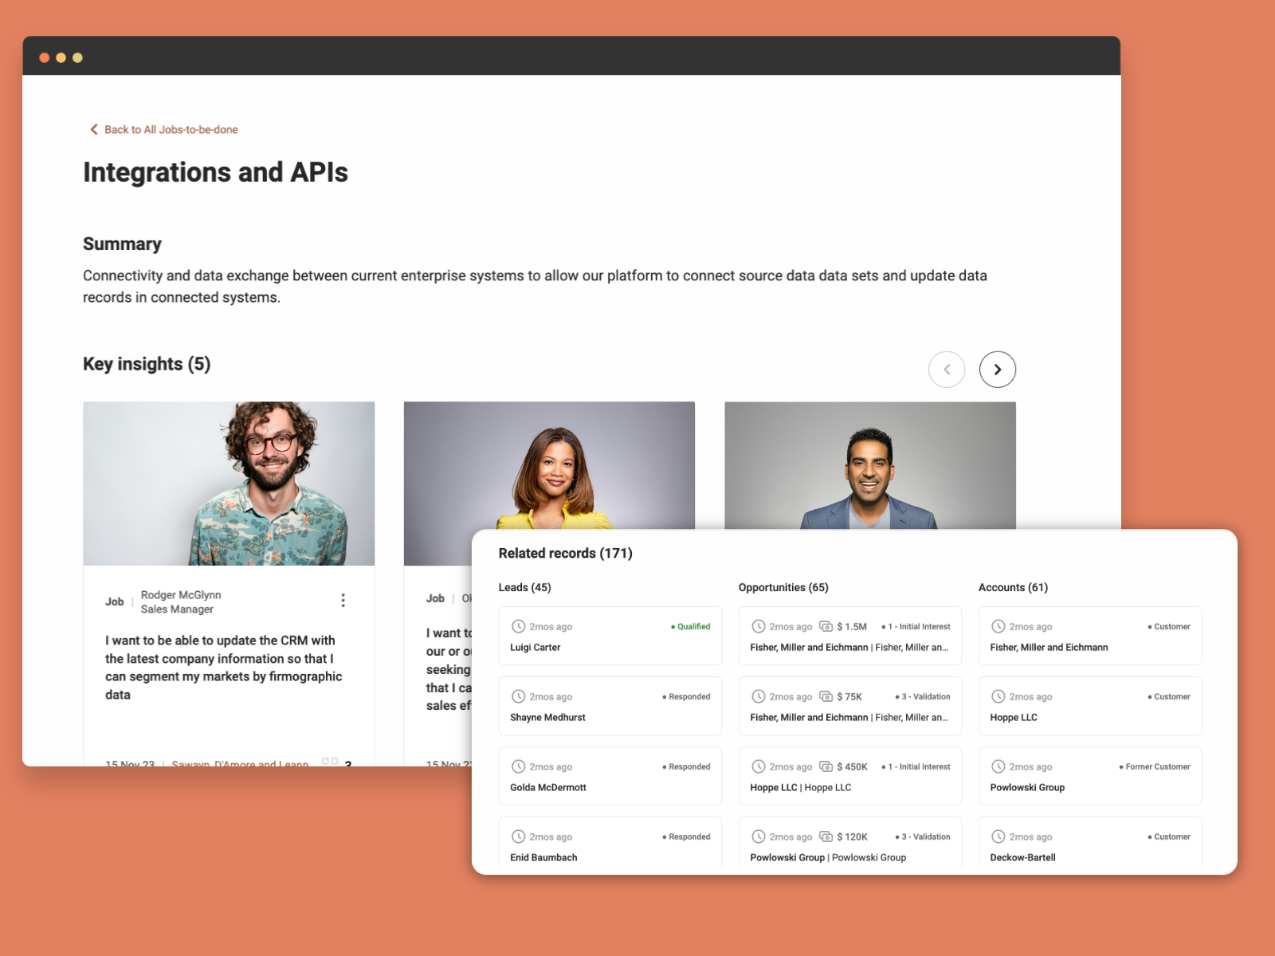
Task: Open the Luigi Carter lead
Action: (x=610, y=636)
